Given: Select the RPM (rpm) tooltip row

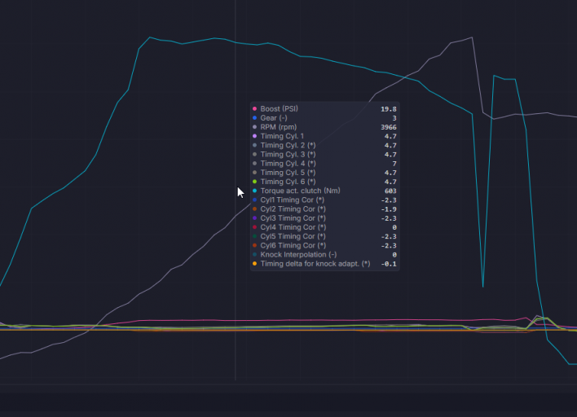Looking at the screenshot, I should click(x=324, y=127).
